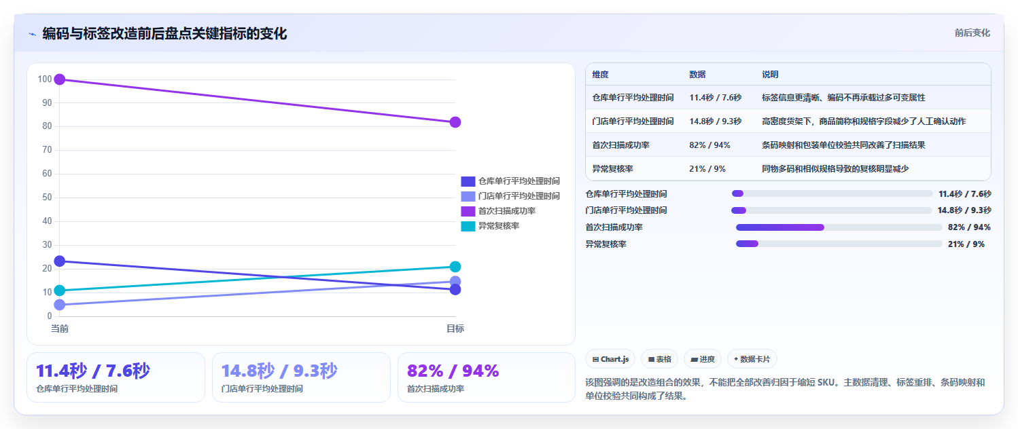Screen dimensions: 1018x429
Task: Click table cell 门店单行平均处理时间
Action: click(633, 122)
